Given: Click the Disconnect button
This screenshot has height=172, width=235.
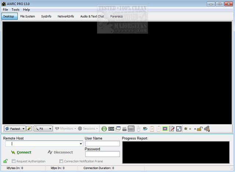Looking at the screenshot, I should click(60, 152).
